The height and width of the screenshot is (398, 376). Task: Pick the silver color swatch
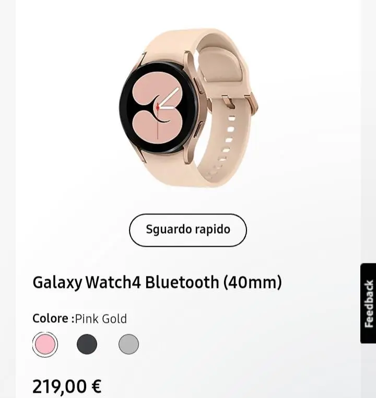(129, 344)
